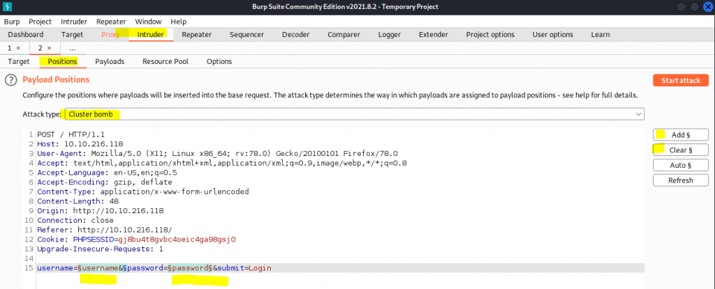Add a new attack tab with the ellipsis tab
This screenshot has height=289, width=715.
click(73, 48)
